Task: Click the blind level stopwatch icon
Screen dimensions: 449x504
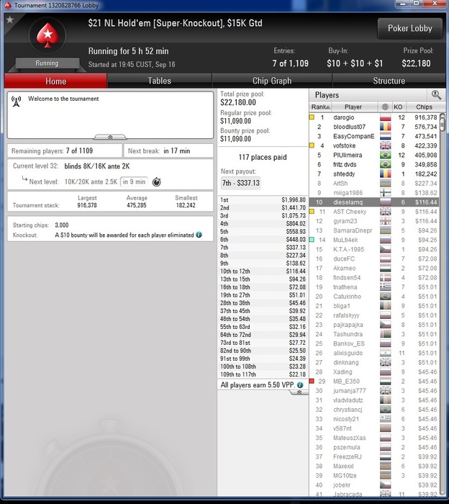Action: tap(156, 181)
